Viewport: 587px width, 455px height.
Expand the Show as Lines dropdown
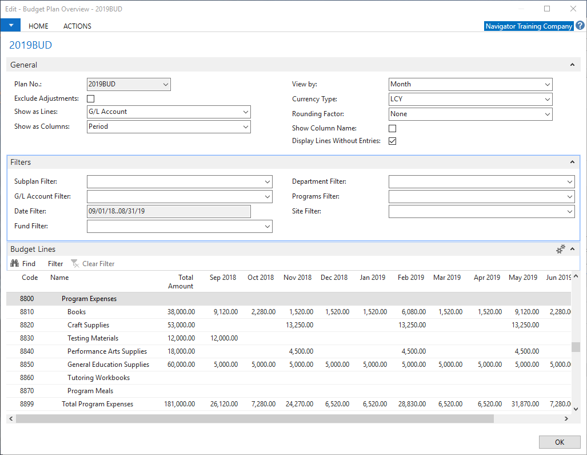click(x=245, y=112)
